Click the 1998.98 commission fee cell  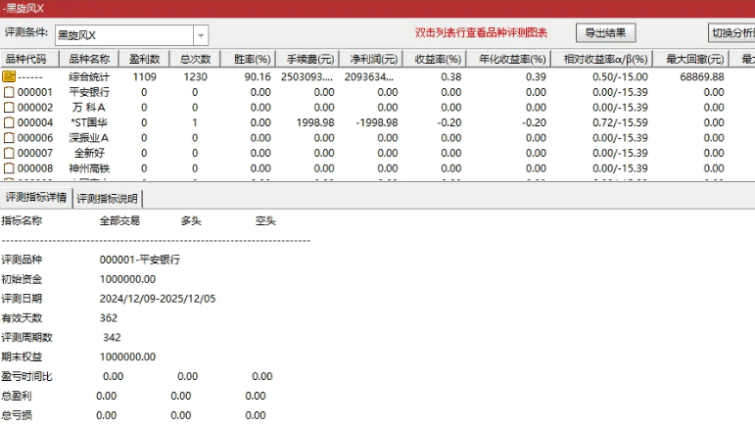[315, 122]
